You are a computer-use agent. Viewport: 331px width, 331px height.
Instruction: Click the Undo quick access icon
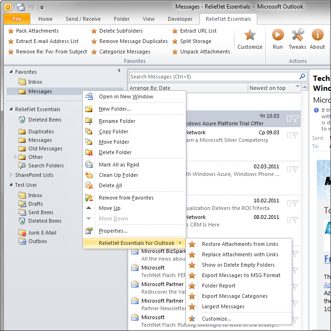click(x=31, y=7)
